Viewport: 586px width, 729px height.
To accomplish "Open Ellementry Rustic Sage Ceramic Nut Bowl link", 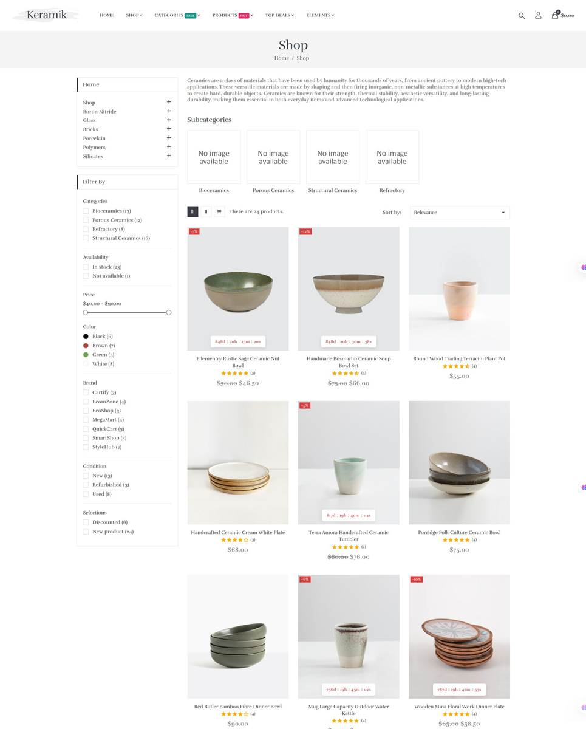I will (x=238, y=361).
